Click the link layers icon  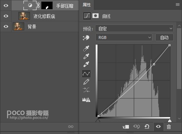pos(71,126)
